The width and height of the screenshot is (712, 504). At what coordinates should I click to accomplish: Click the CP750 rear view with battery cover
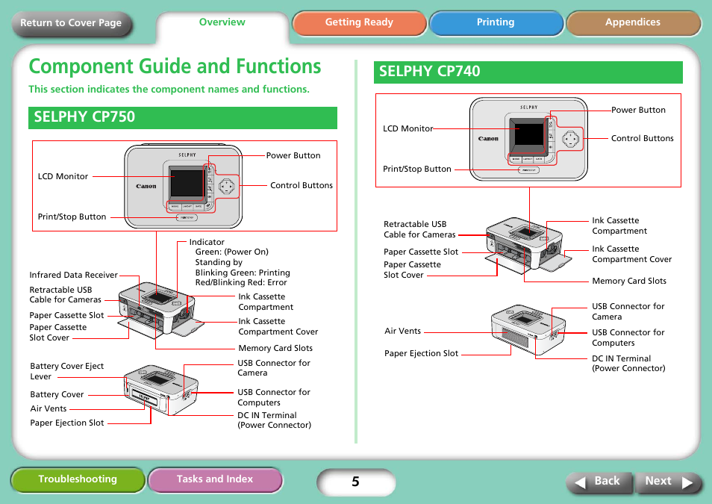(160, 390)
